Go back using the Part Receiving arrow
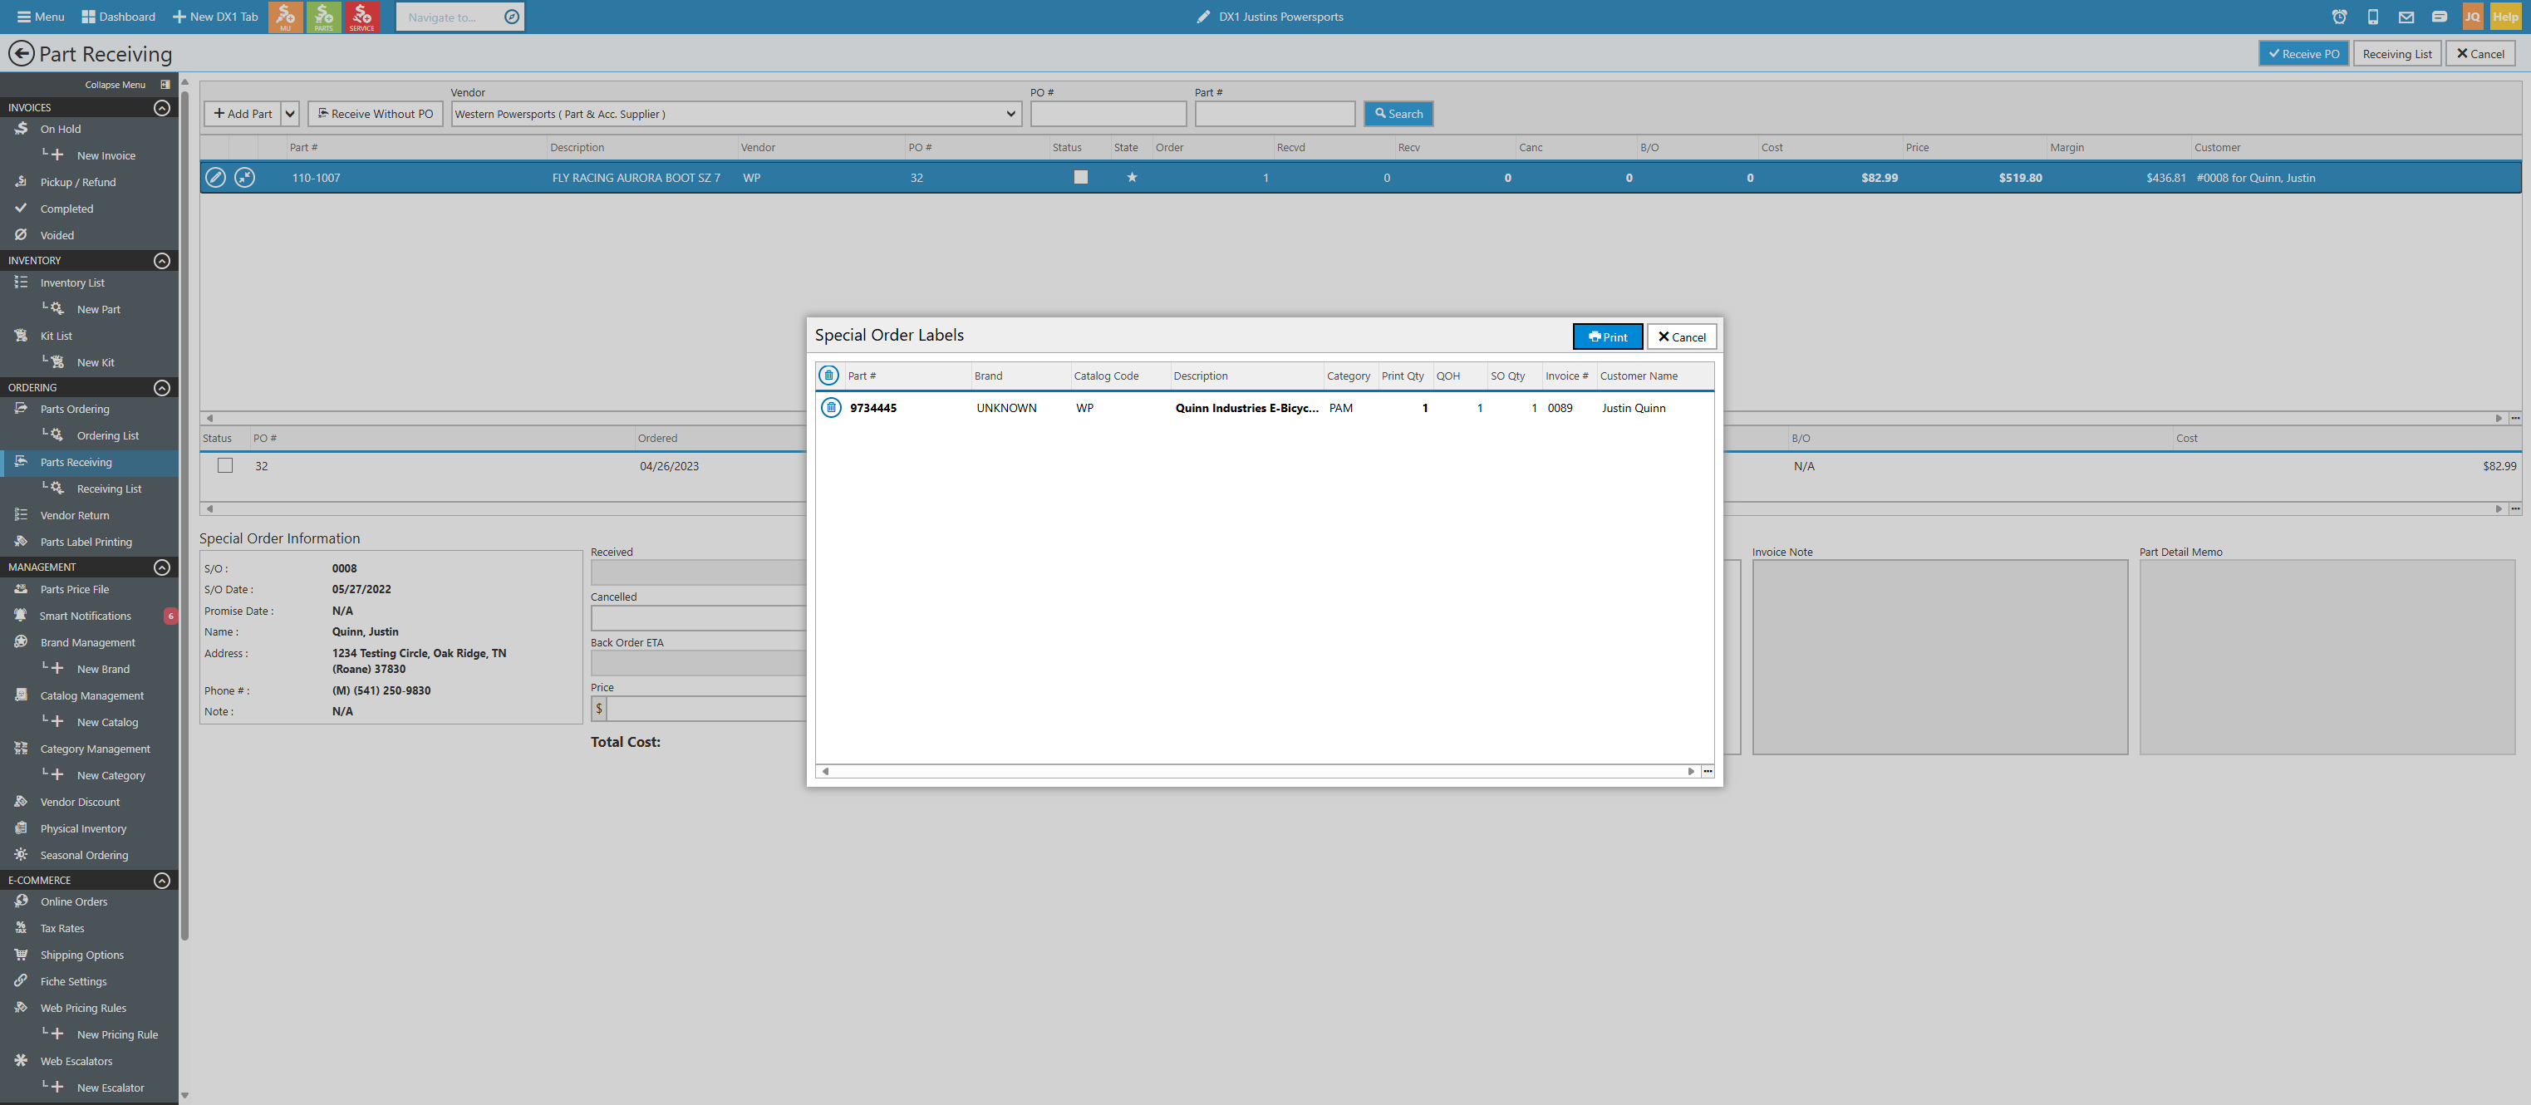This screenshot has height=1105, width=2531. point(21,53)
